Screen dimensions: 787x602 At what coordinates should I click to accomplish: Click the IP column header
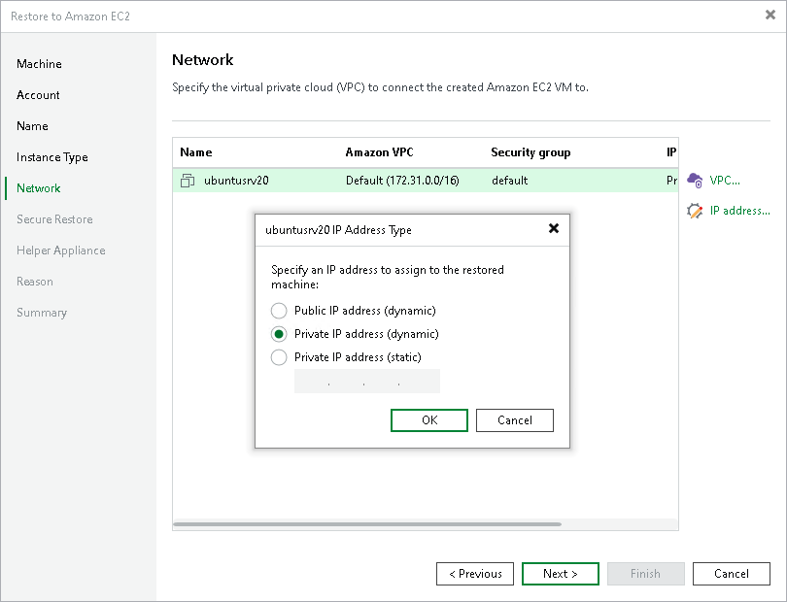671,152
